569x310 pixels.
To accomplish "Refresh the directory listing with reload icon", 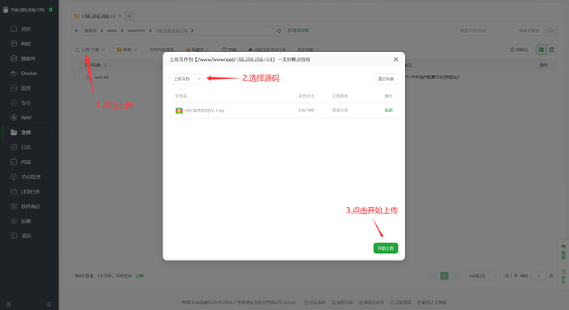I will [x=279, y=31].
